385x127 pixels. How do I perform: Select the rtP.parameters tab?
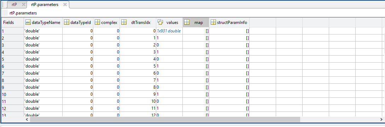pyautogui.click(x=45, y=5)
